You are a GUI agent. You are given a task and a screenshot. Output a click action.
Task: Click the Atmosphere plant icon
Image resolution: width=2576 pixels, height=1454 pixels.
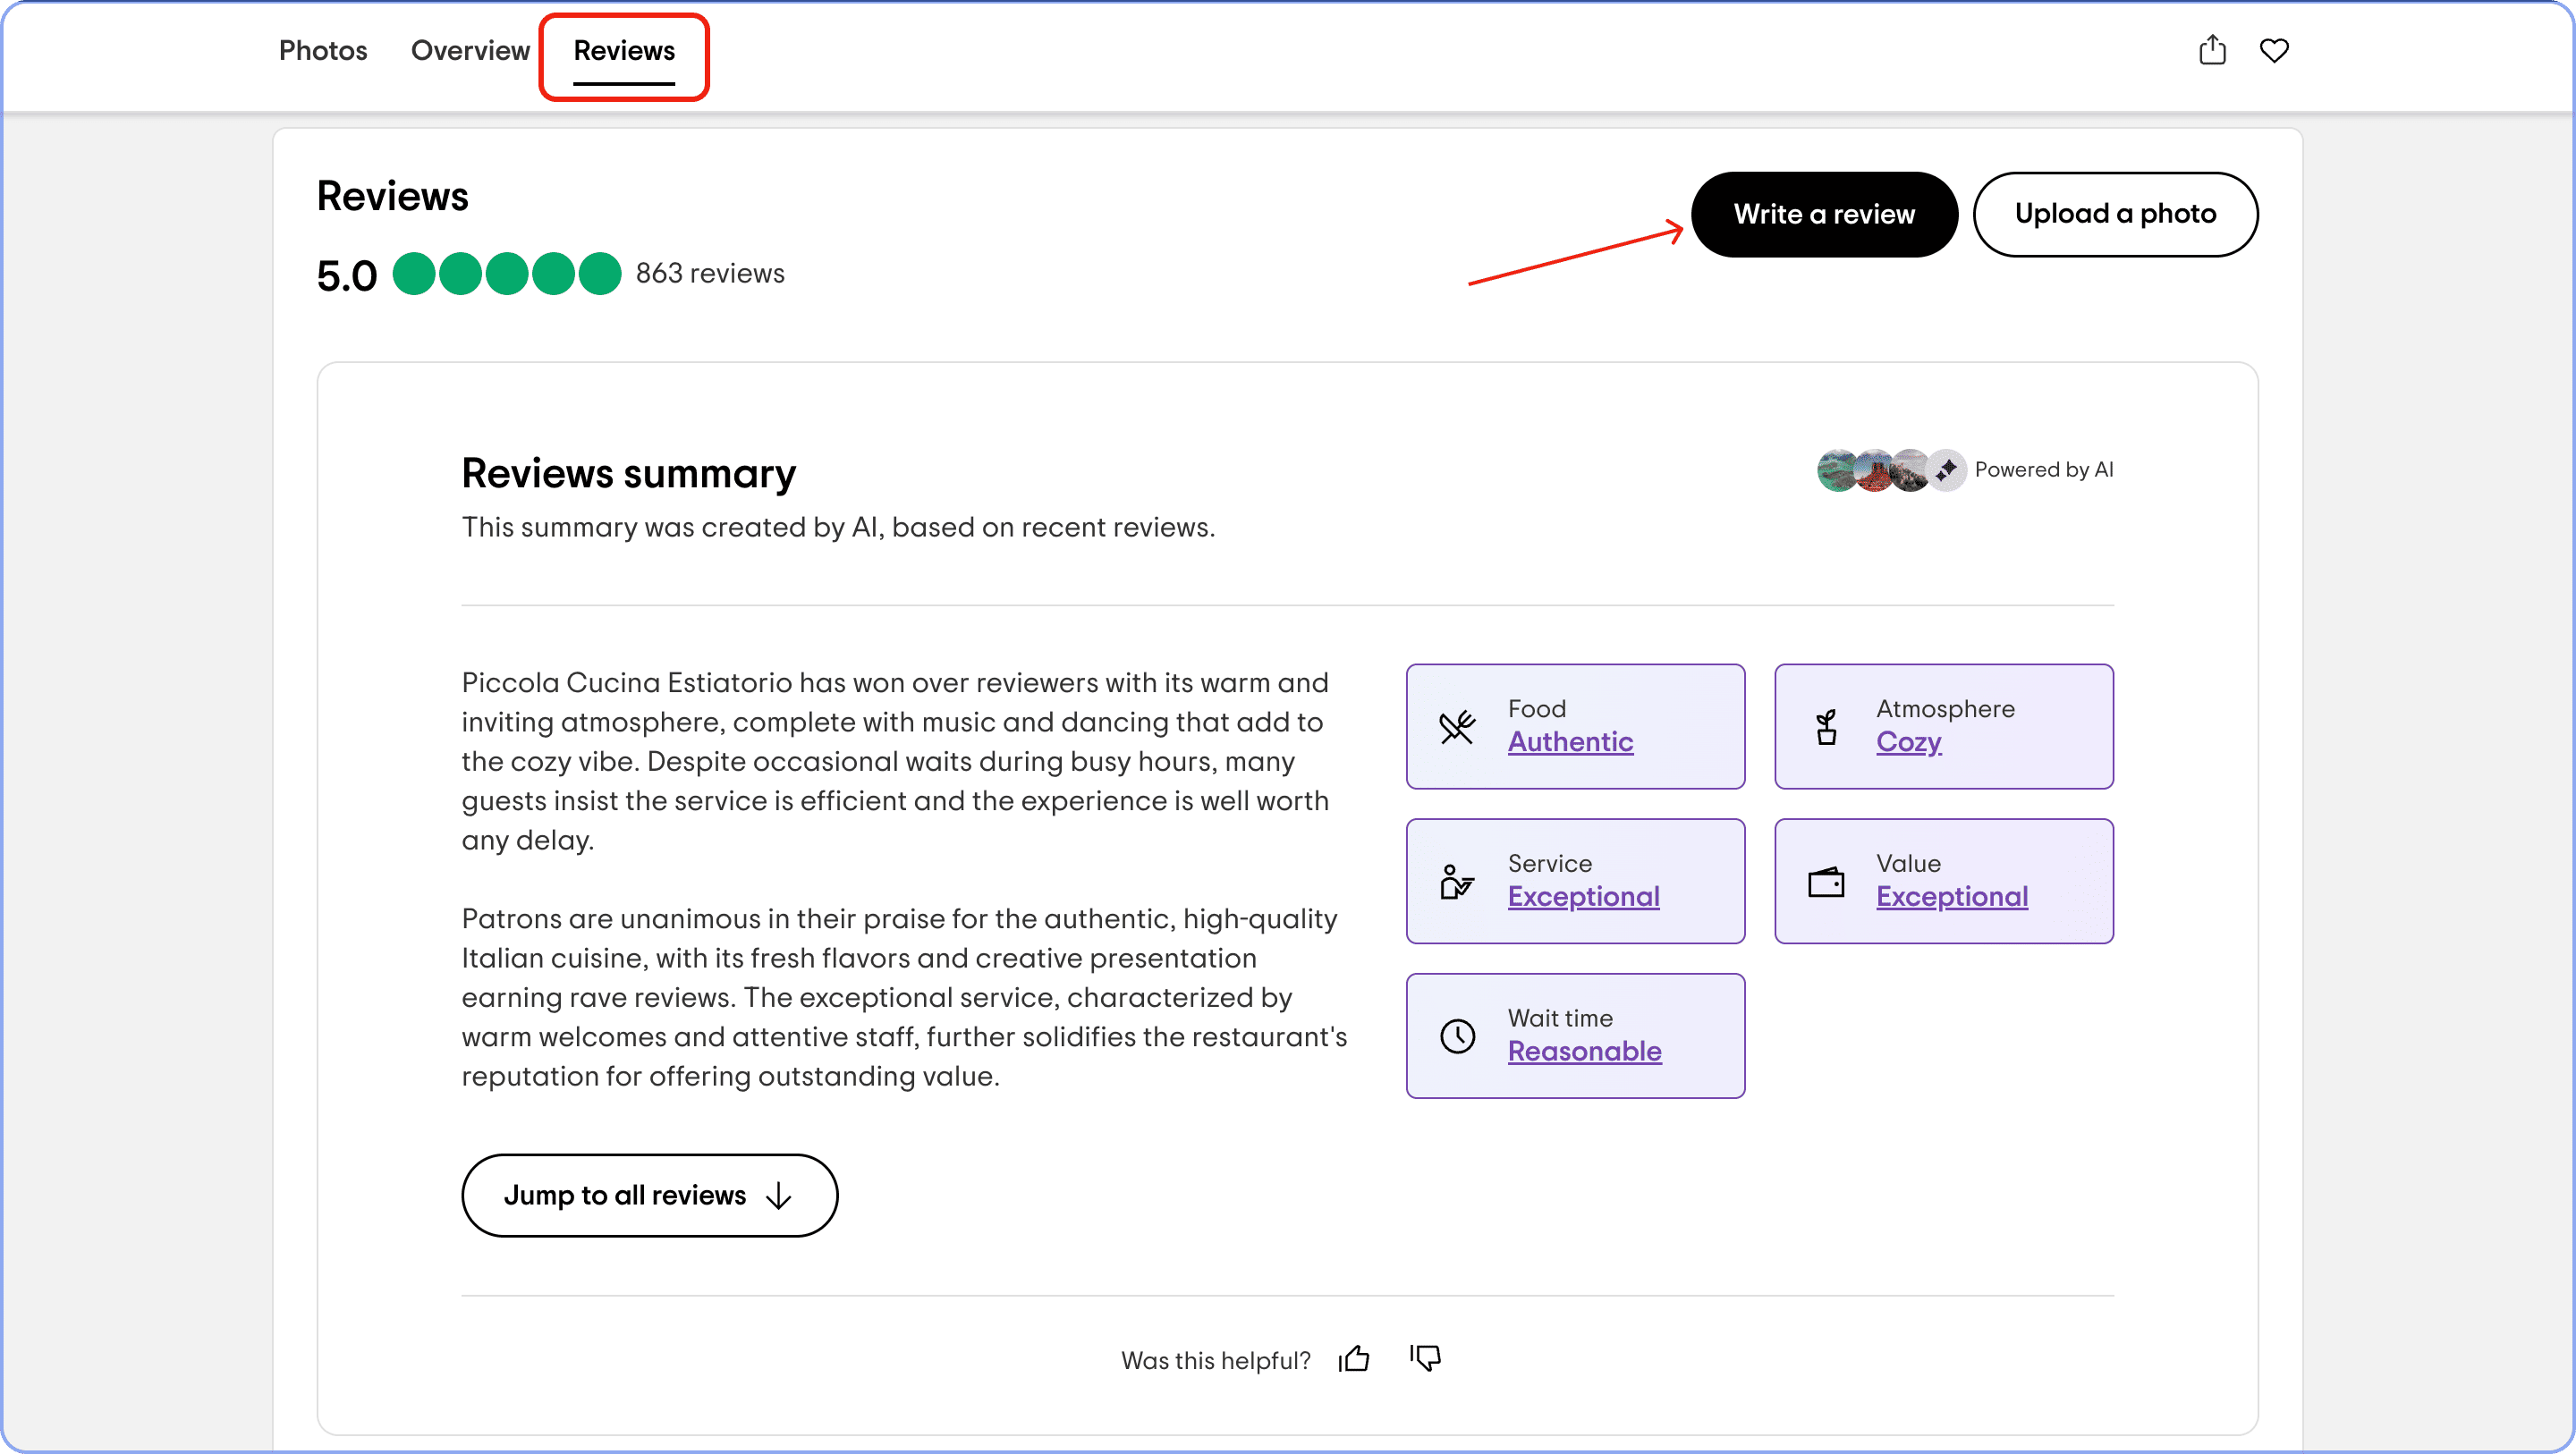coord(1826,727)
